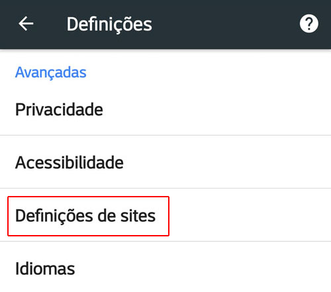Return to previous screen with arrow icon
Screen dimensions: 331x292
tap(26, 24)
